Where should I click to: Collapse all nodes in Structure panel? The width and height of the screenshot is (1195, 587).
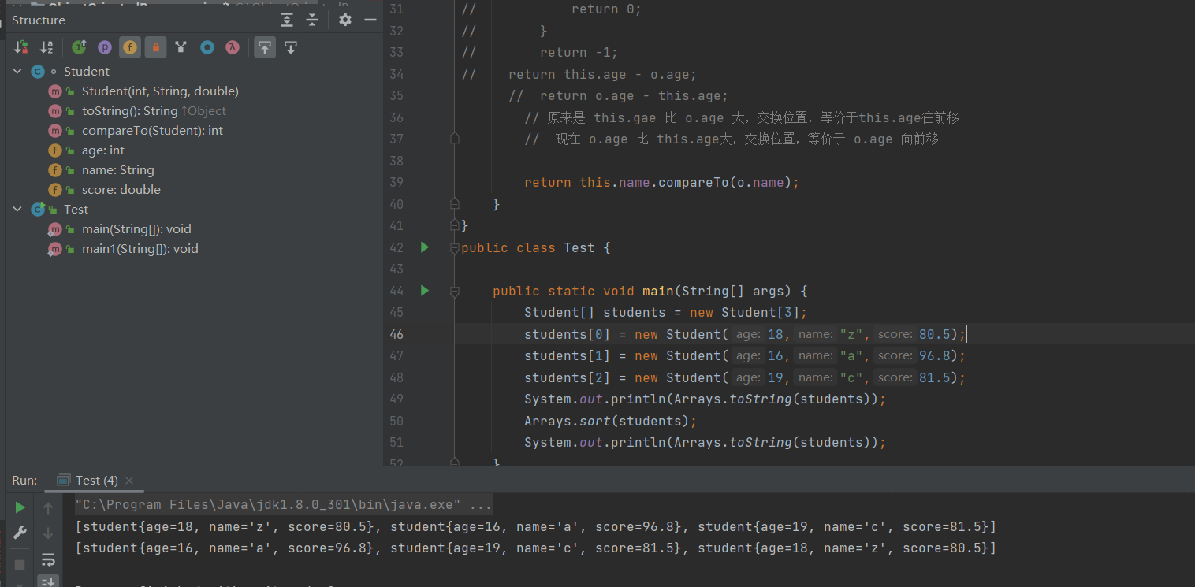click(312, 20)
